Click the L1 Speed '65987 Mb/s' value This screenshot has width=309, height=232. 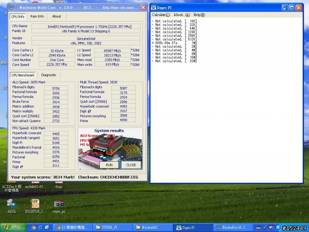click(x=112, y=50)
